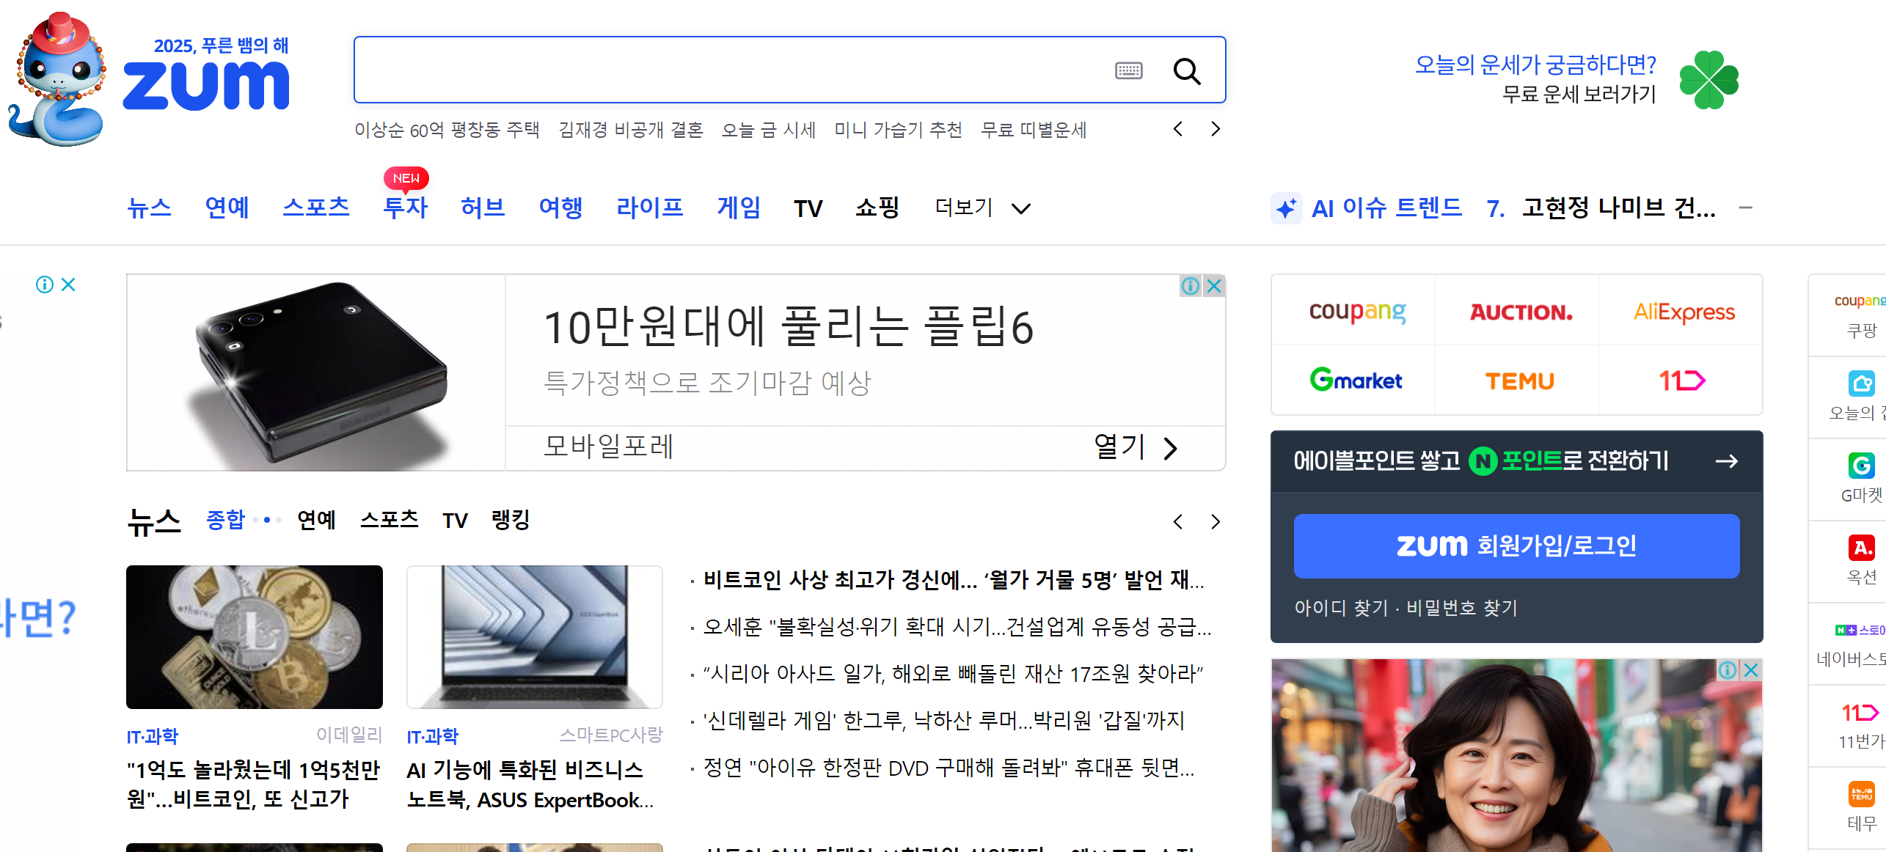The image size is (1886, 852).
Task: Click the green four-leaf clover fortune icon
Action: tap(1708, 79)
